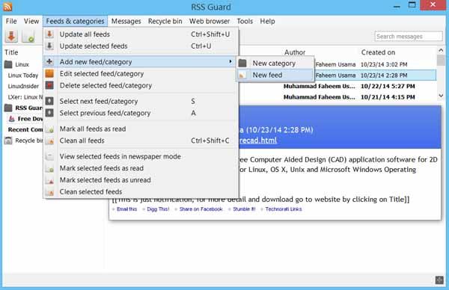Sort messages by Created on column
The width and height of the screenshot is (449, 290).
click(x=378, y=52)
